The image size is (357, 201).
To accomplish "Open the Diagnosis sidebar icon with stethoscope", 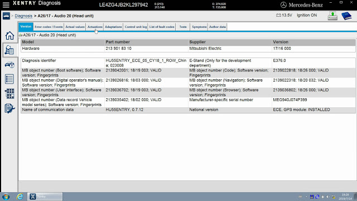I will pyautogui.click(x=9, y=50).
